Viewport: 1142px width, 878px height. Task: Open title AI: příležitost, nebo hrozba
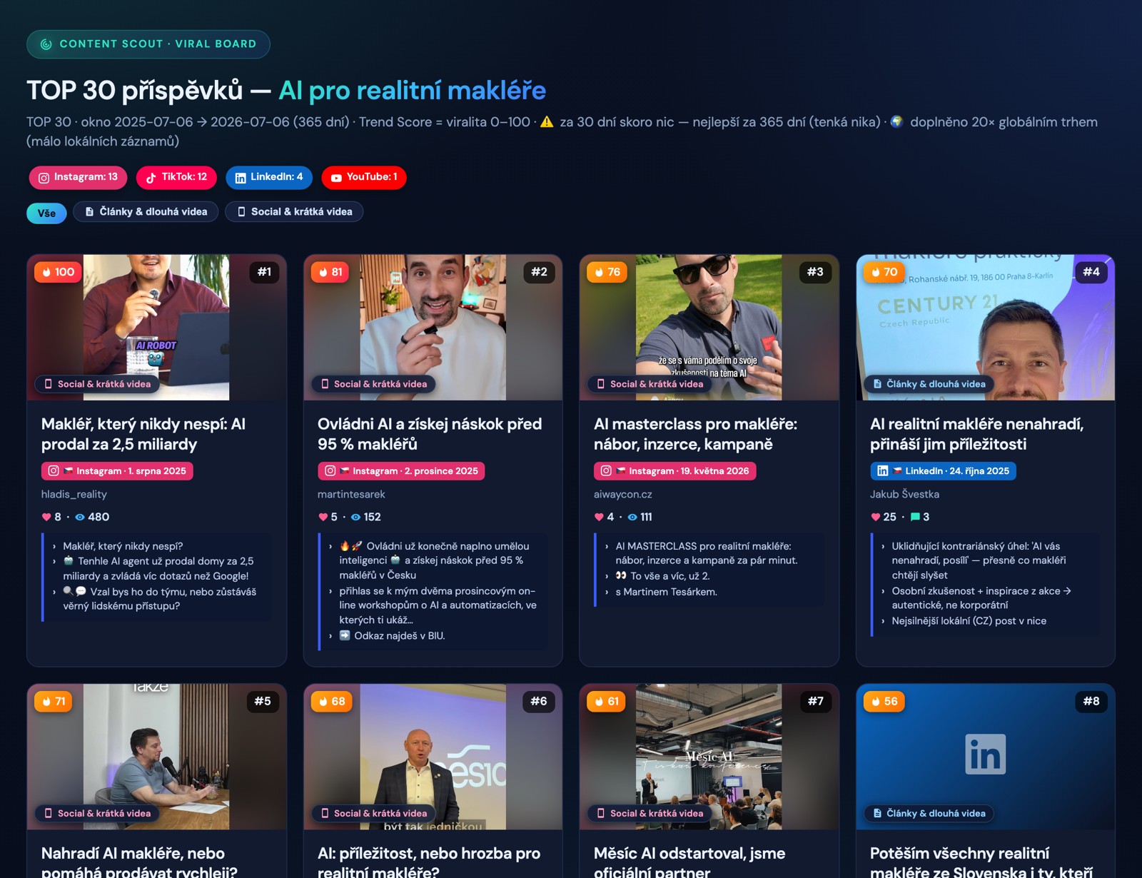click(x=428, y=862)
